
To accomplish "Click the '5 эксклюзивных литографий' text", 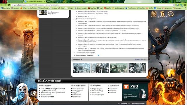I will 86,53.
